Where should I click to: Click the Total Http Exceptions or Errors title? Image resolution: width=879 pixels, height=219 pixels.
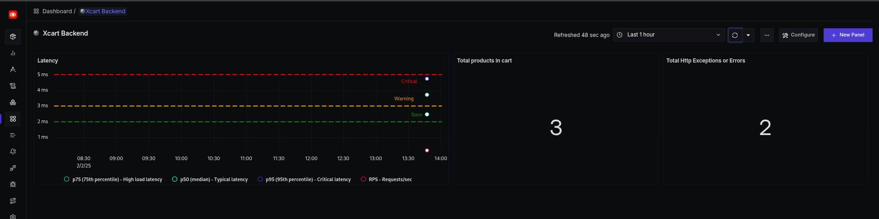tap(705, 61)
